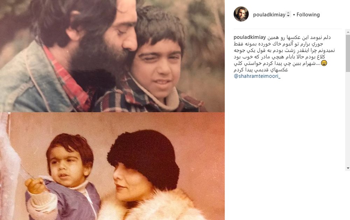The image size is (350, 220).
Task: Click the empty scrollbar track below the thumb
Action: point(348,118)
